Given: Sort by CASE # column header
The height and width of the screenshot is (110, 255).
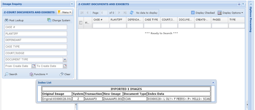Looking at the screenshot, I should 100,20.
